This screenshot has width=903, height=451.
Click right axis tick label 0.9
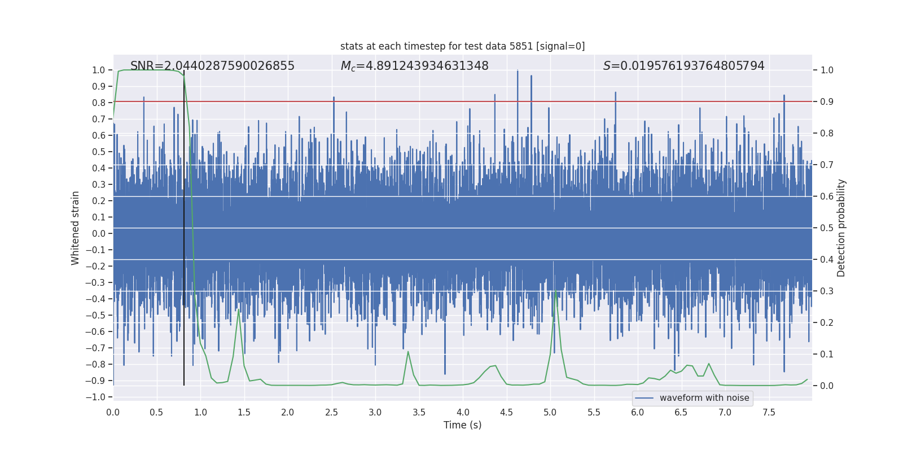(x=827, y=102)
